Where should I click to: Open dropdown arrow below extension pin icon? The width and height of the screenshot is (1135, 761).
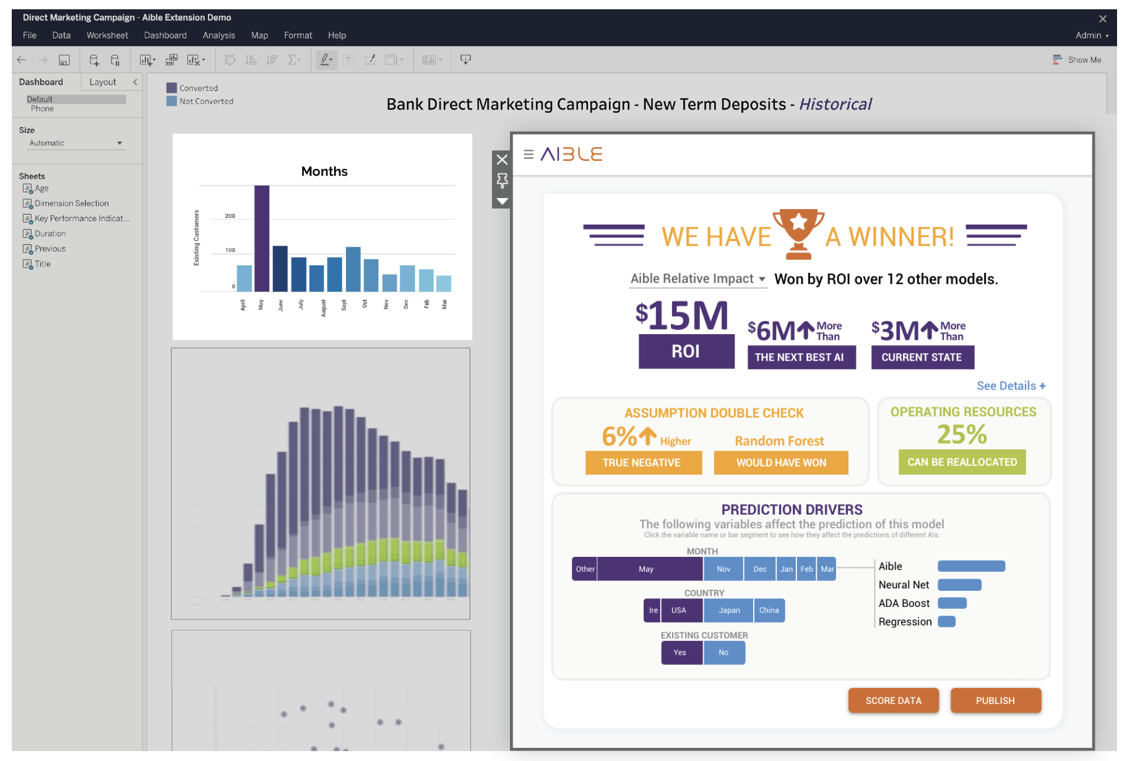[x=502, y=202]
